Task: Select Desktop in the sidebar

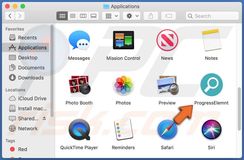Action: [26, 58]
